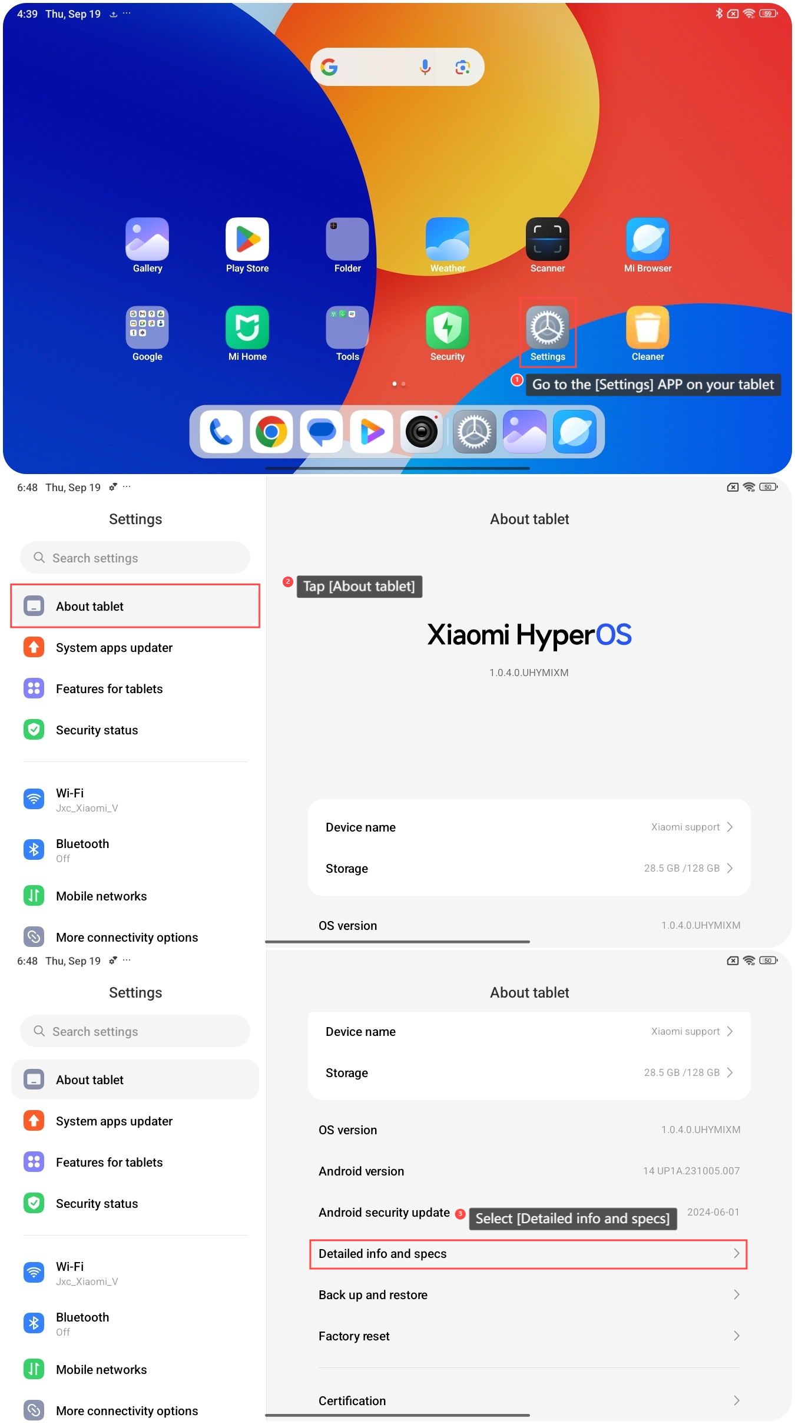
Task: Open the Tools folder on home screen
Action: coord(347,327)
